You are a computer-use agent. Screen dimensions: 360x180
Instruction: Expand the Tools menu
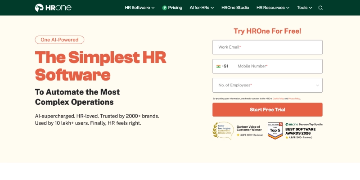click(x=305, y=8)
